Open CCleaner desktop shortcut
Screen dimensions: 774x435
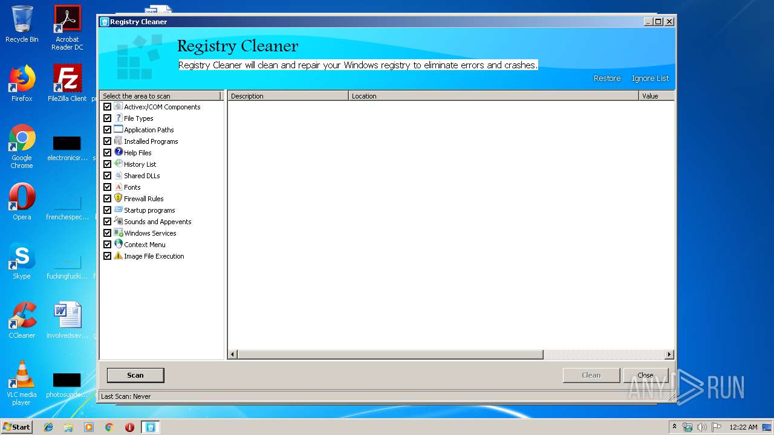(x=22, y=320)
